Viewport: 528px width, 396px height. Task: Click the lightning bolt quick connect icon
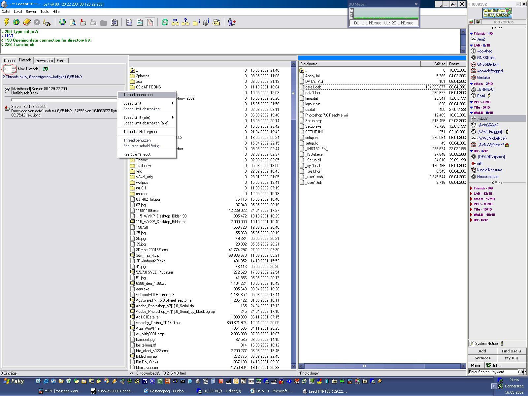6,22
